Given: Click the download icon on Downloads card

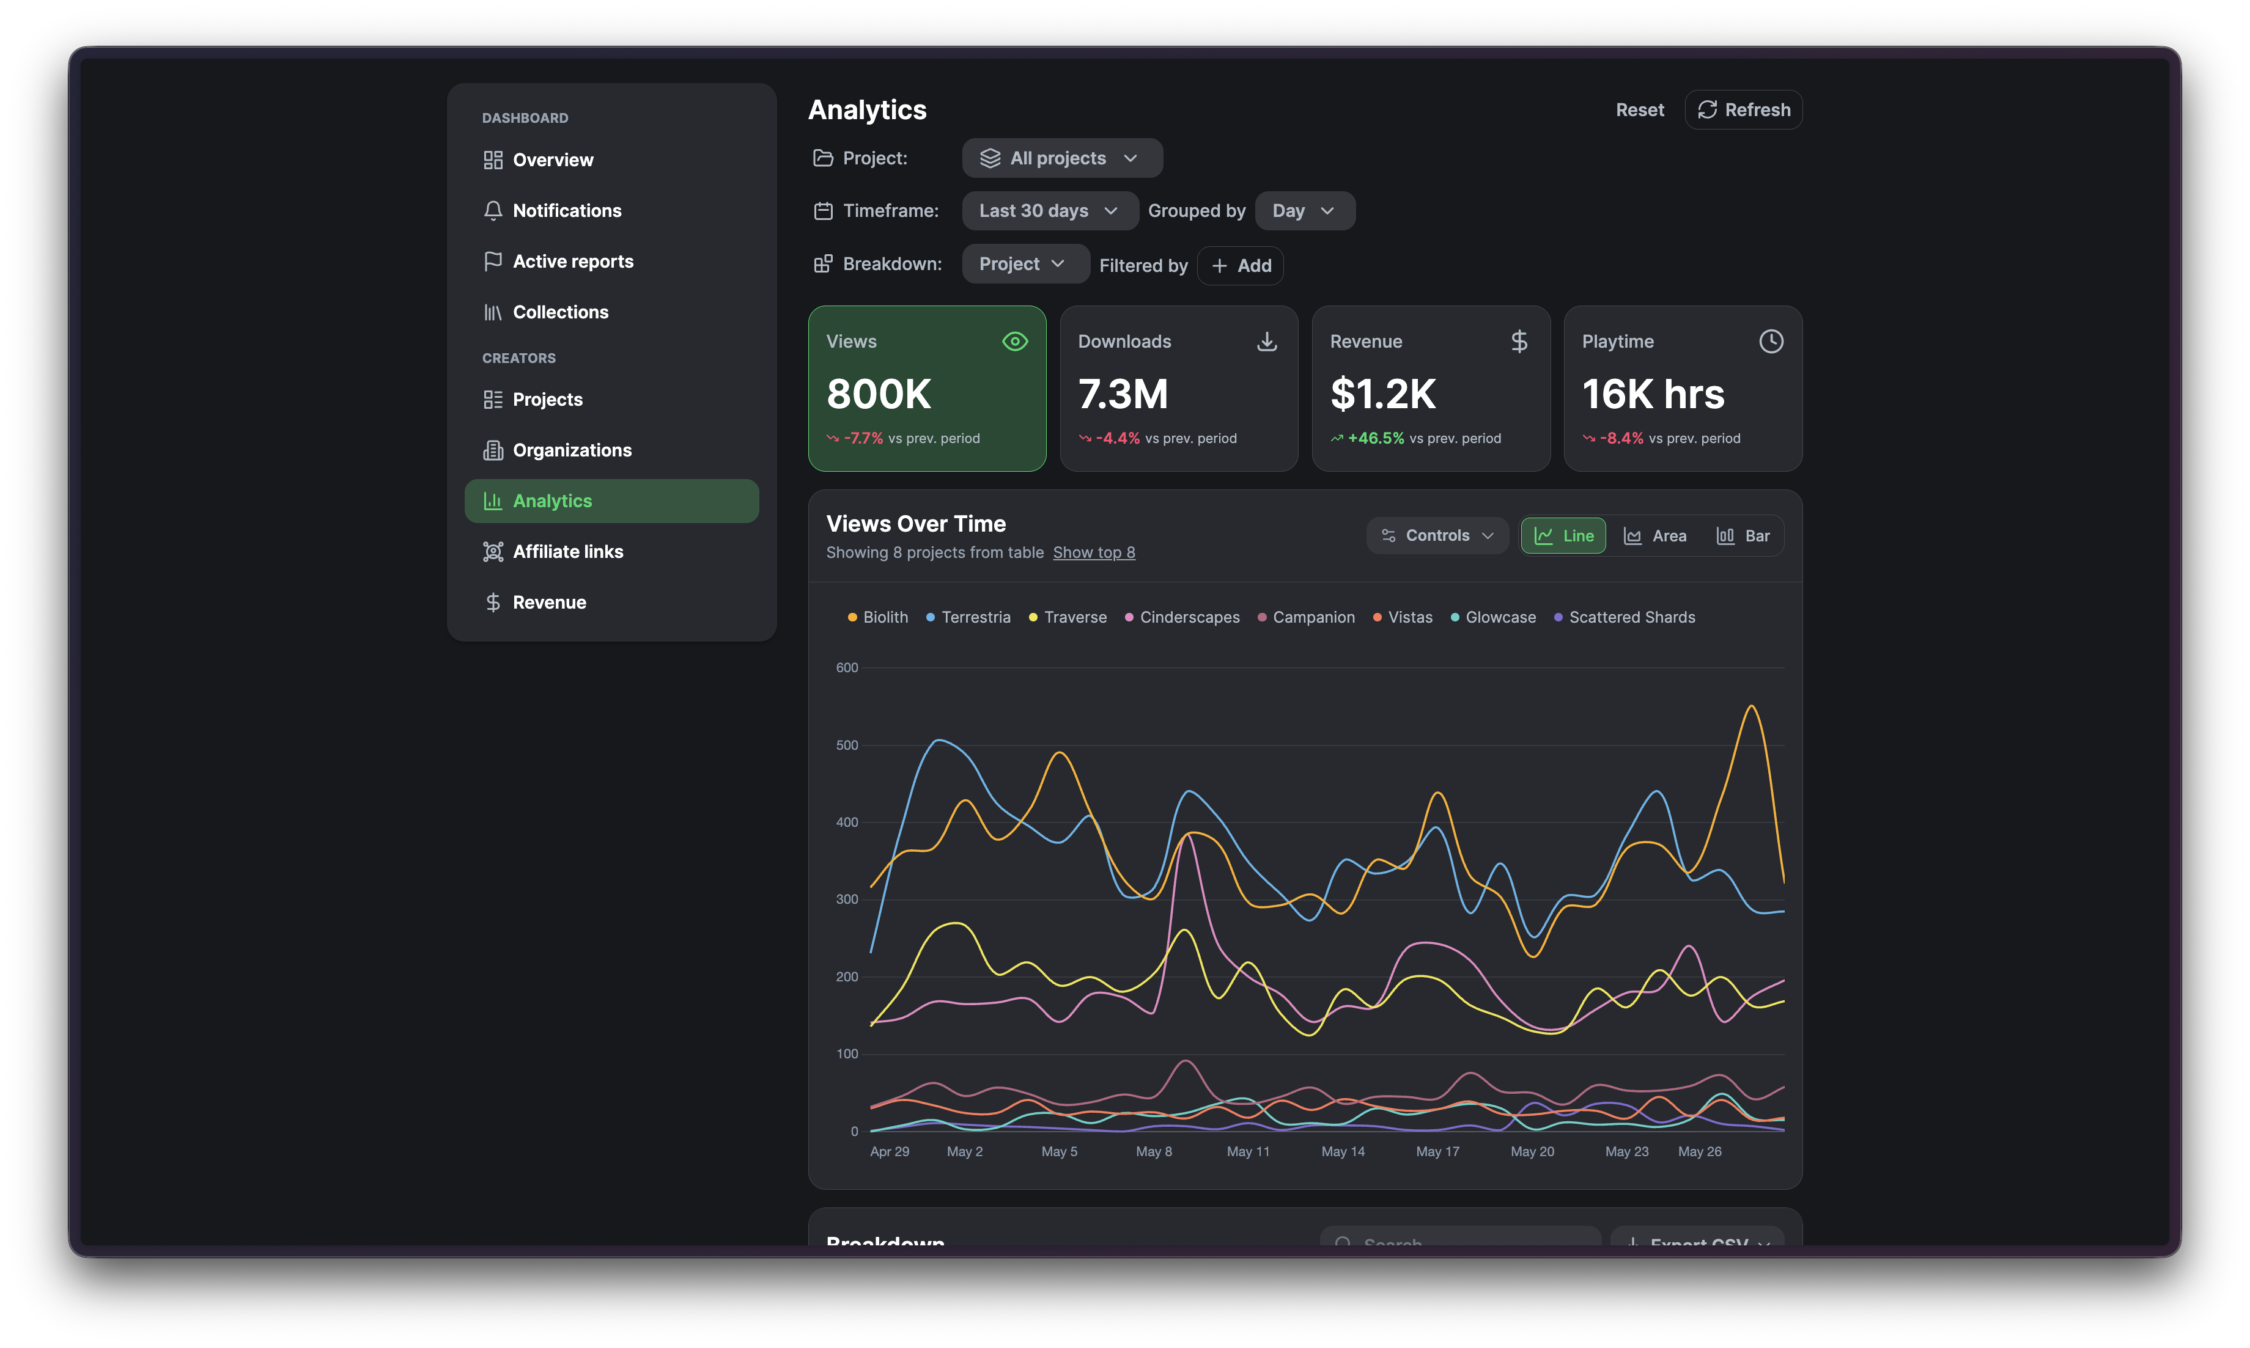Looking at the screenshot, I should [1266, 342].
